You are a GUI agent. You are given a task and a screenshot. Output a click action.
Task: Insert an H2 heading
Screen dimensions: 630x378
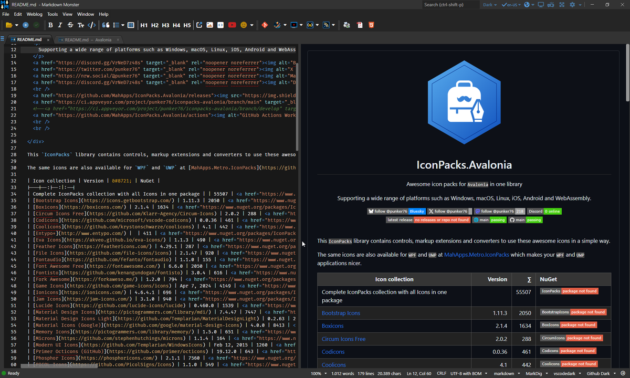pyautogui.click(x=155, y=25)
